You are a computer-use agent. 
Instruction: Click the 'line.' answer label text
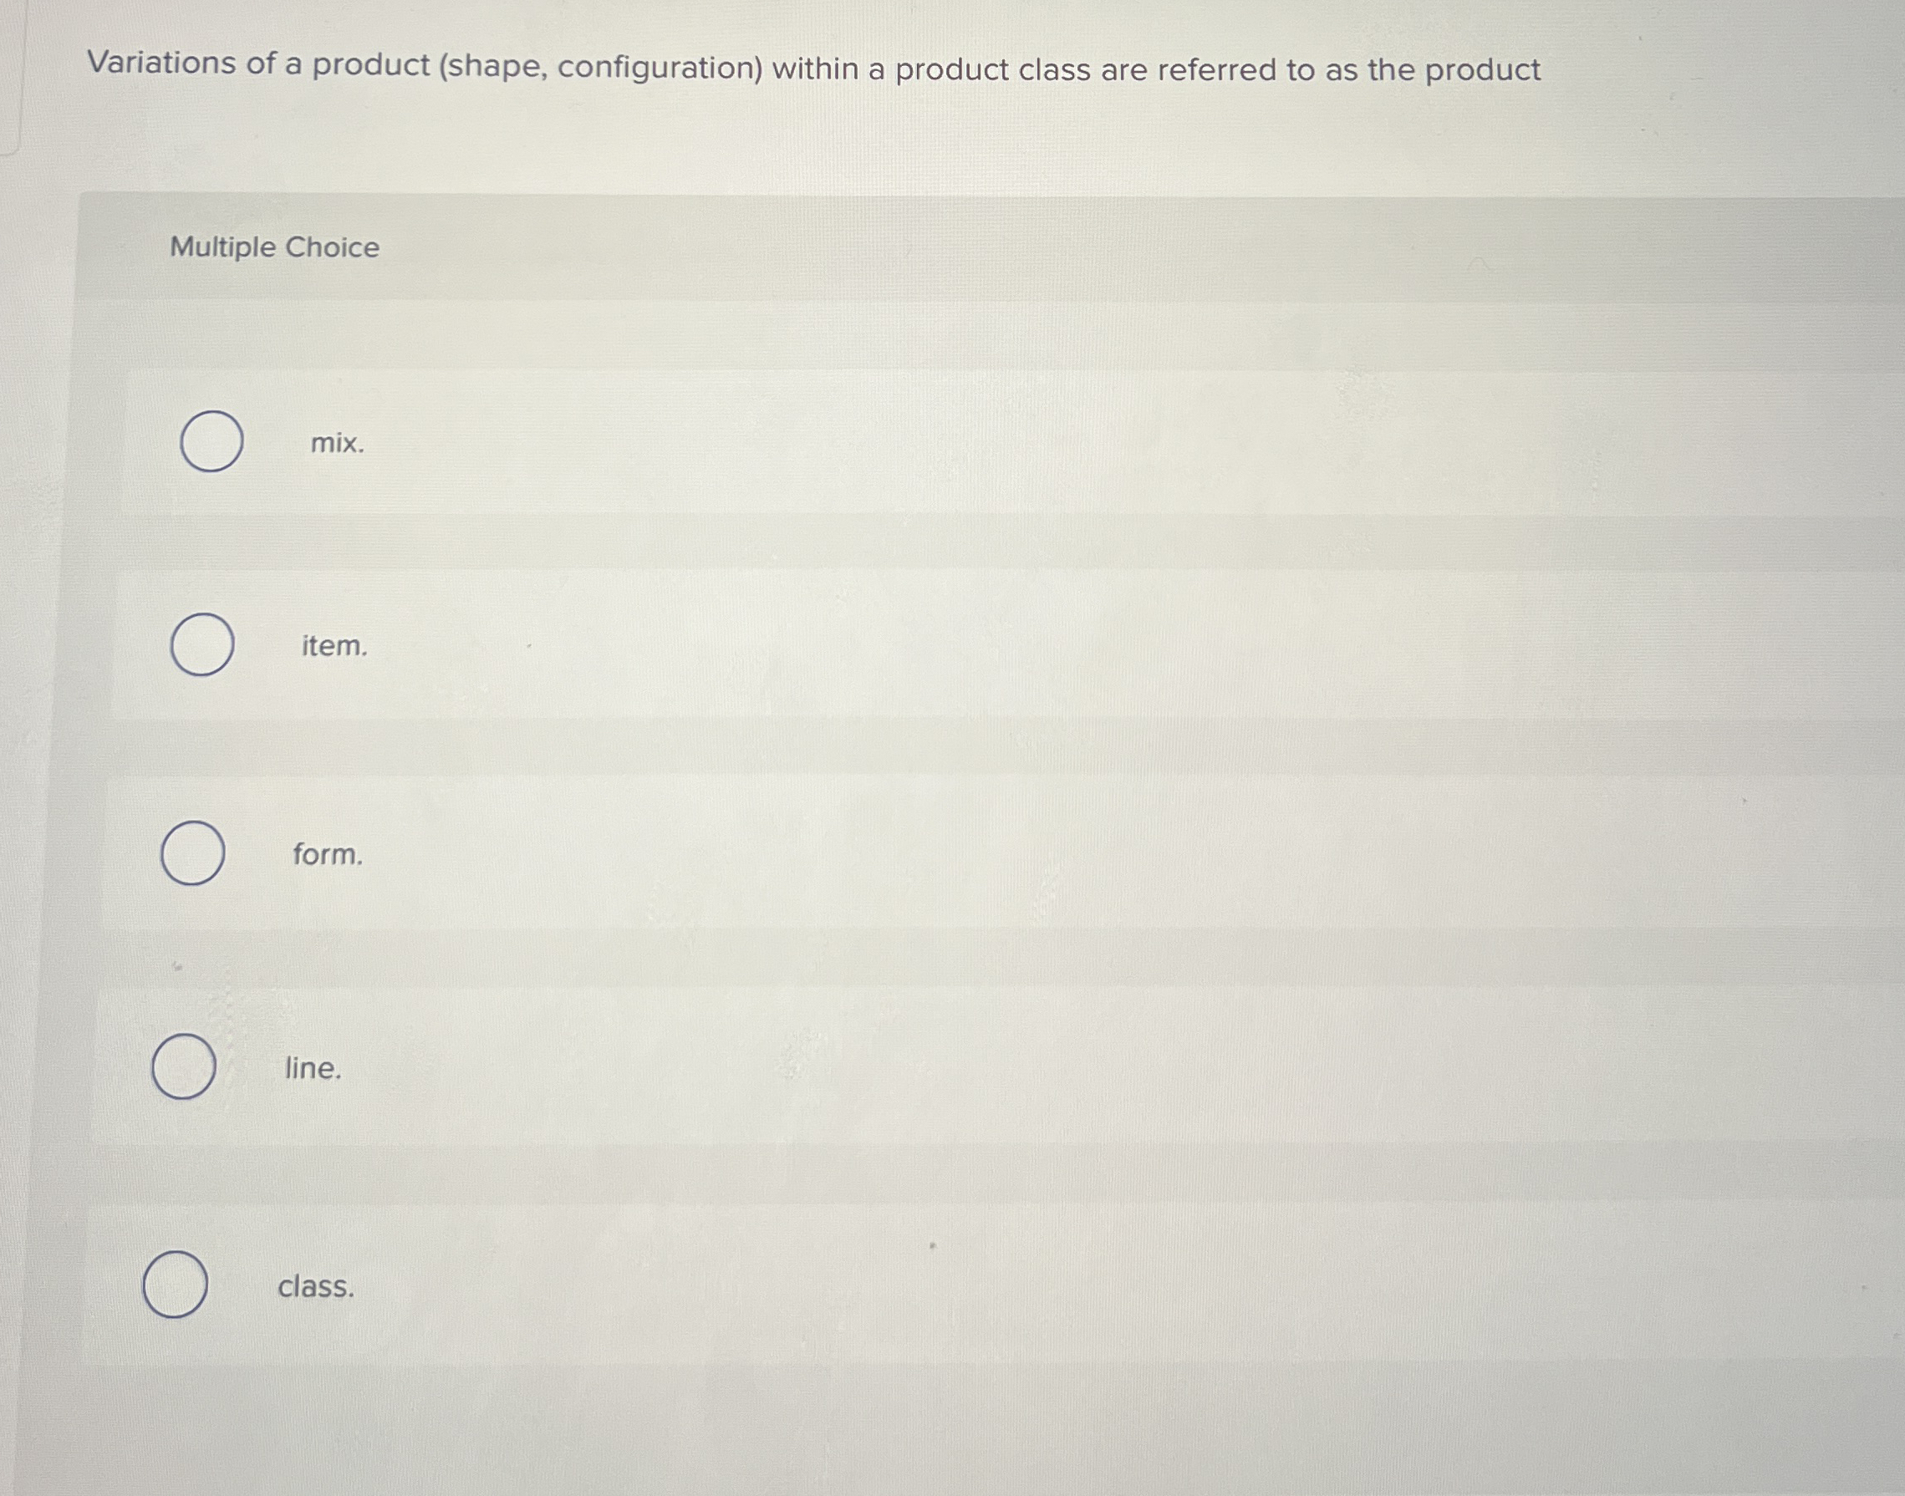pos(312,1066)
